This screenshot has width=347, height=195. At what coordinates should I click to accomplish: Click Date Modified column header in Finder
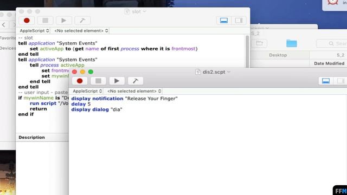coord(329,63)
